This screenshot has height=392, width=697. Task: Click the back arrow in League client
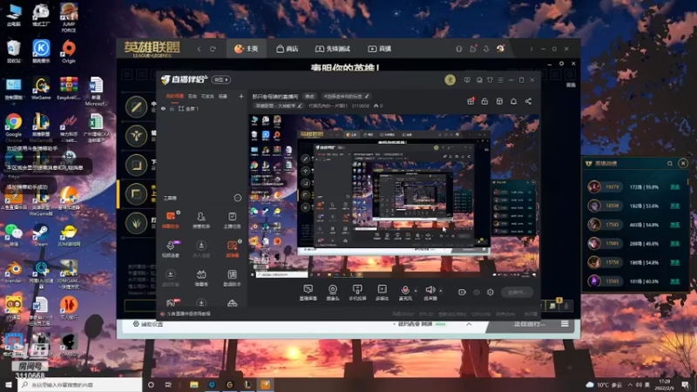(200, 49)
